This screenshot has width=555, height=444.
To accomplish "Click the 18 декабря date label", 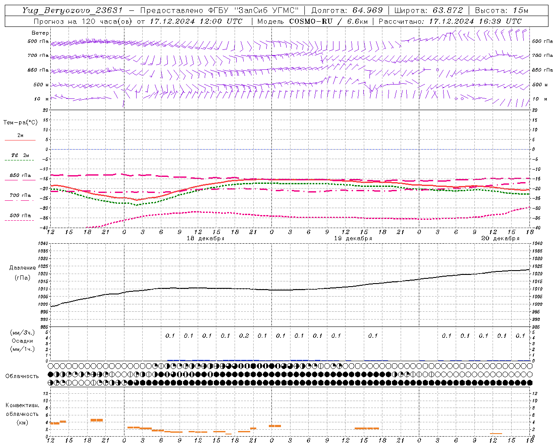I will pyautogui.click(x=206, y=238).
